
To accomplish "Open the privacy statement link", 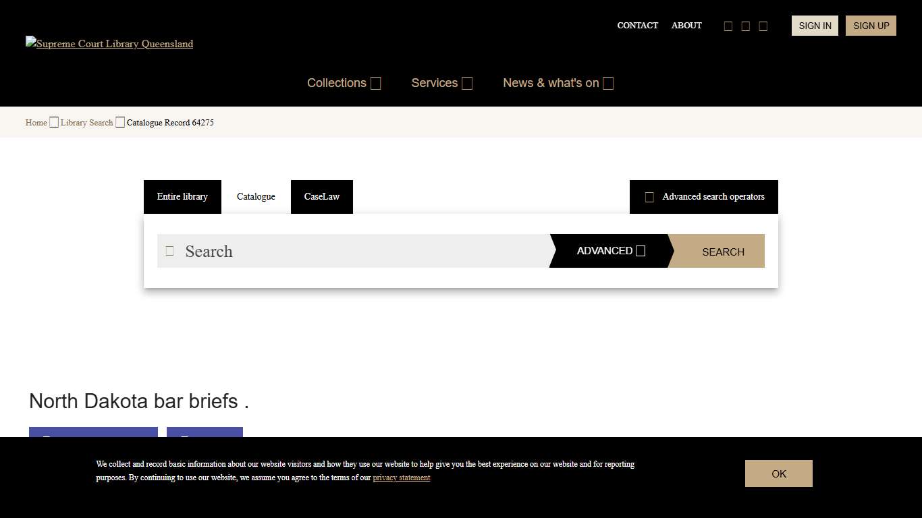I will 401,478.
